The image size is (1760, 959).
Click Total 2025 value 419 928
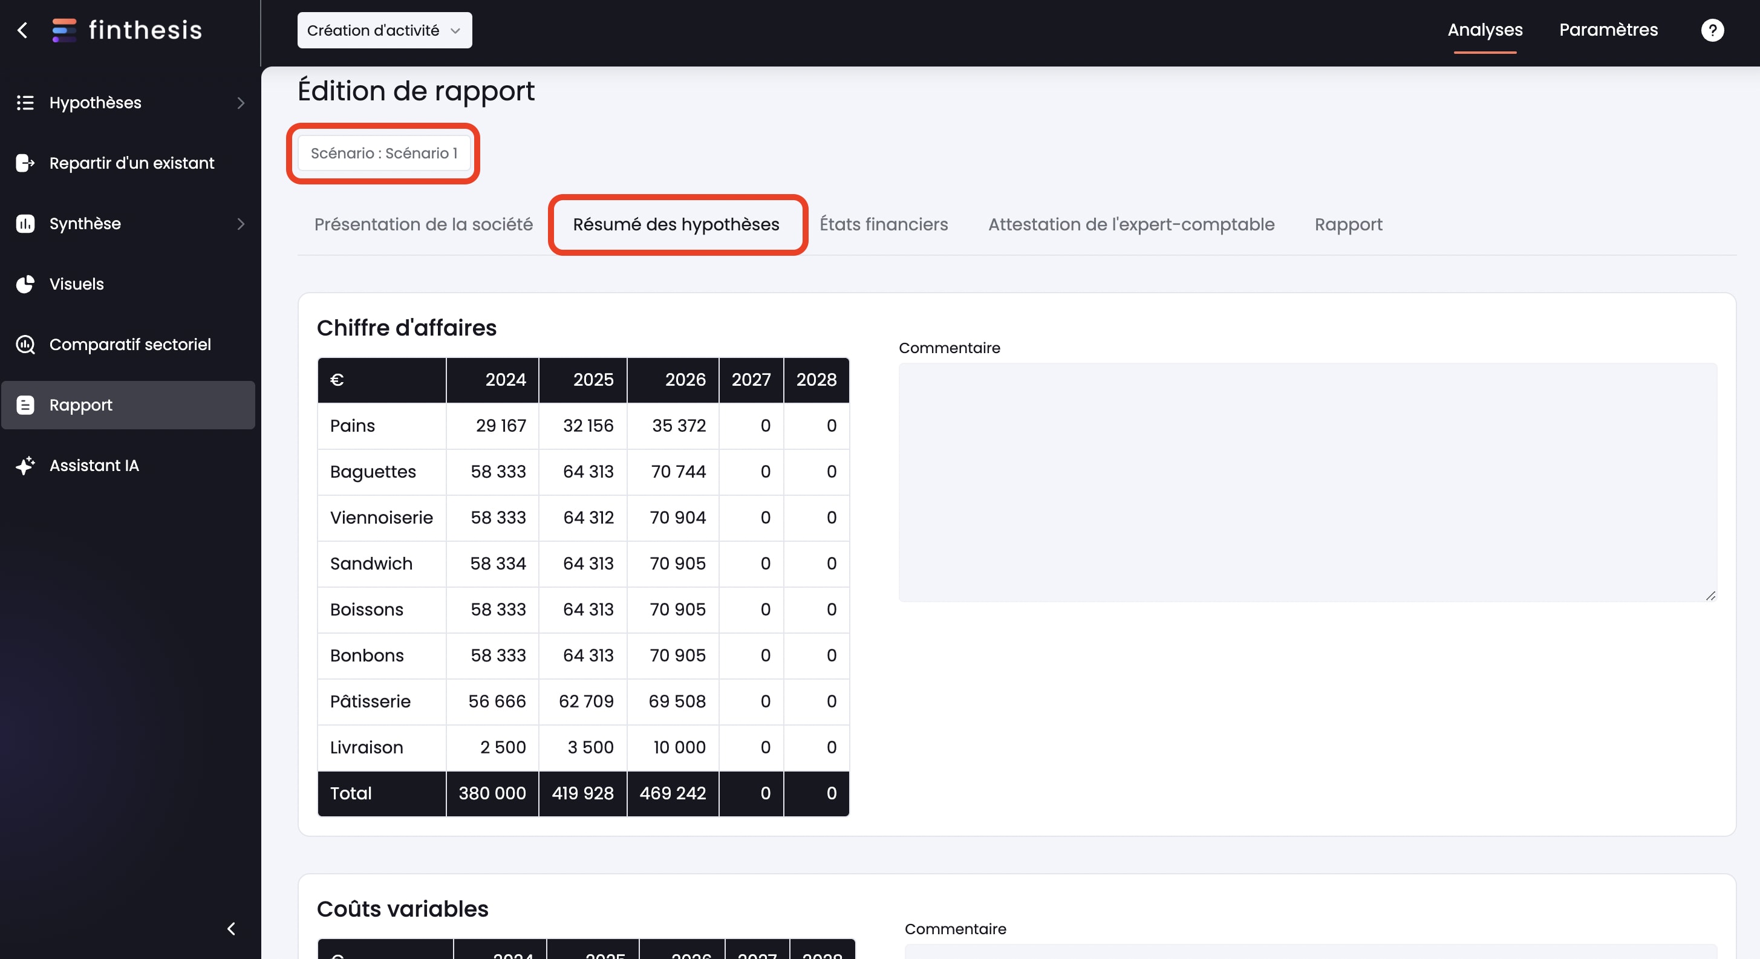583,793
